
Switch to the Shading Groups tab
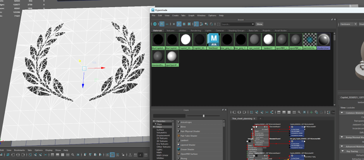(236, 31)
